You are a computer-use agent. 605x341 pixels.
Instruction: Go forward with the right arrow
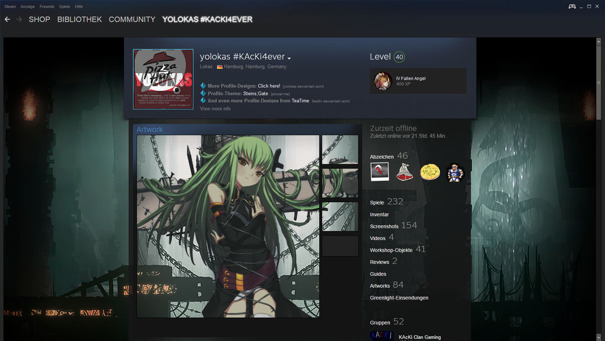point(19,20)
